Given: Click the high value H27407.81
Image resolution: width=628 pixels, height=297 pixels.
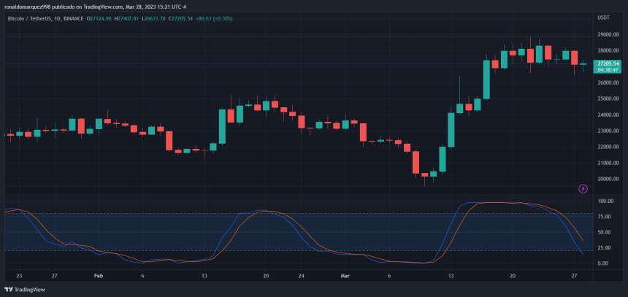Looking at the screenshot, I should tap(126, 18).
